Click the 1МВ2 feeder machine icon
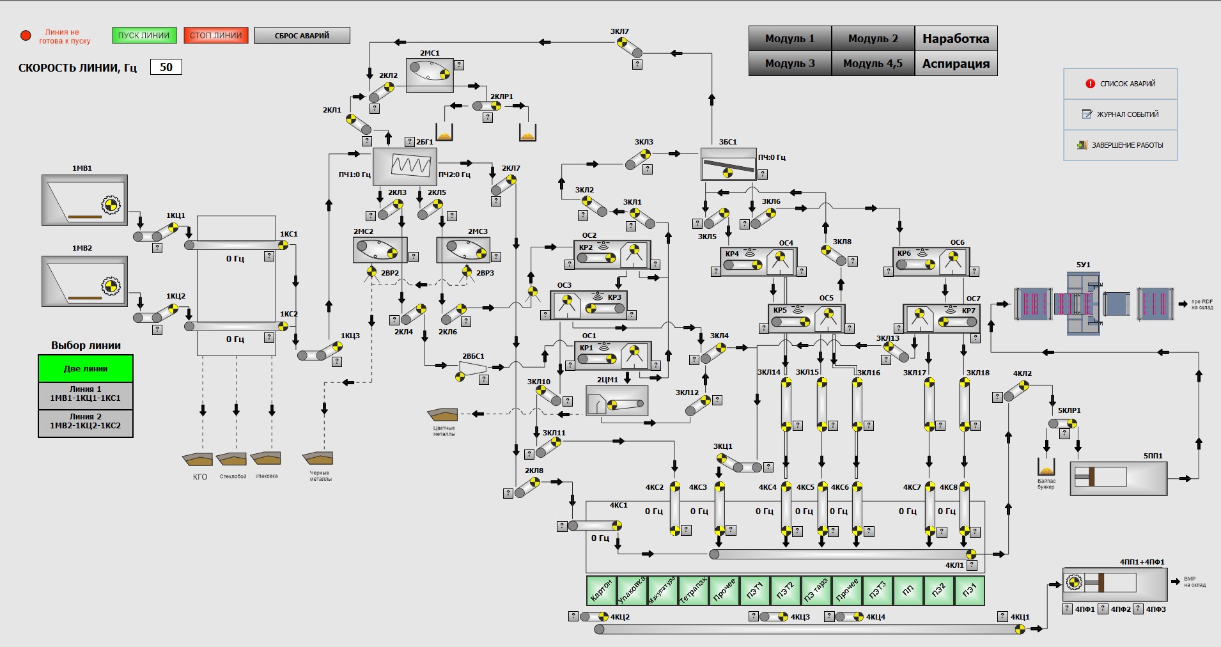 84,281
